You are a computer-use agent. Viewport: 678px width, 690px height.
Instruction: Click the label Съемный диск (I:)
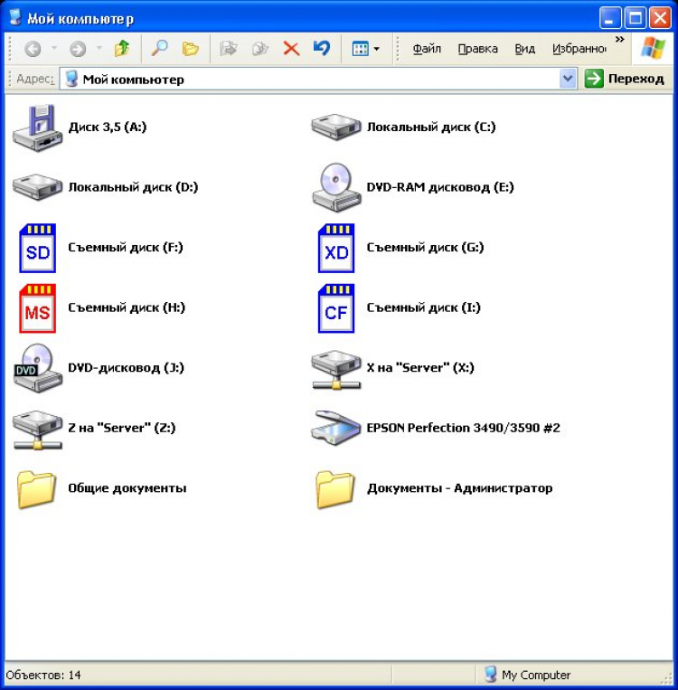(423, 307)
